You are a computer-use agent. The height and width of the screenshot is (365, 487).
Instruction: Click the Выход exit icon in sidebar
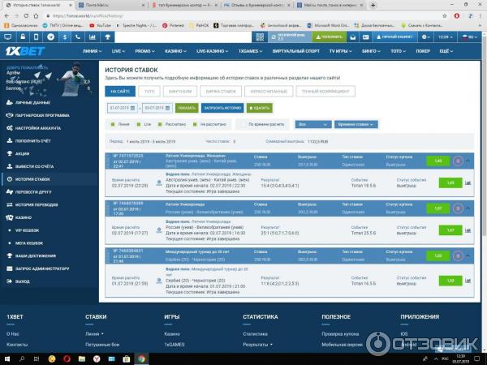pos(7,281)
